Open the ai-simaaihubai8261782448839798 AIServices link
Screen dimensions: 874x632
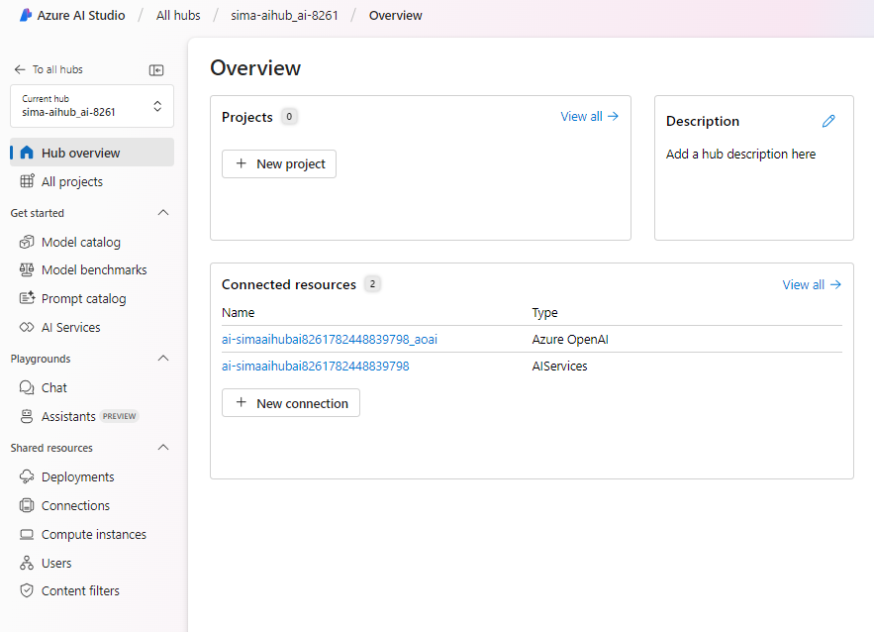pos(316,366)
